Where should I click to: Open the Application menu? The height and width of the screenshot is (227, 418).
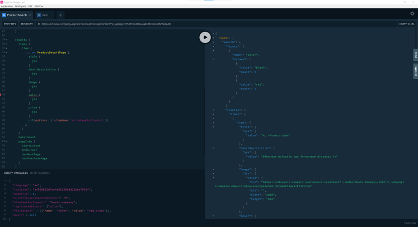(7, 6)
